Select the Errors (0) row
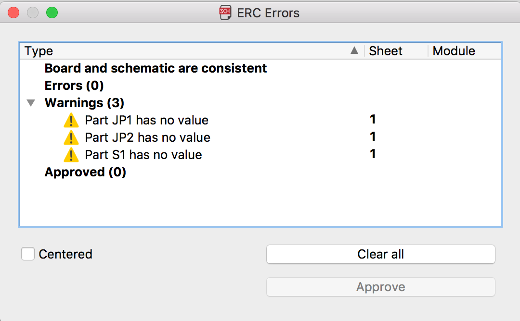The height and width of the screenshot is (321, 520). pyautogui.click(x=260, y=86)
